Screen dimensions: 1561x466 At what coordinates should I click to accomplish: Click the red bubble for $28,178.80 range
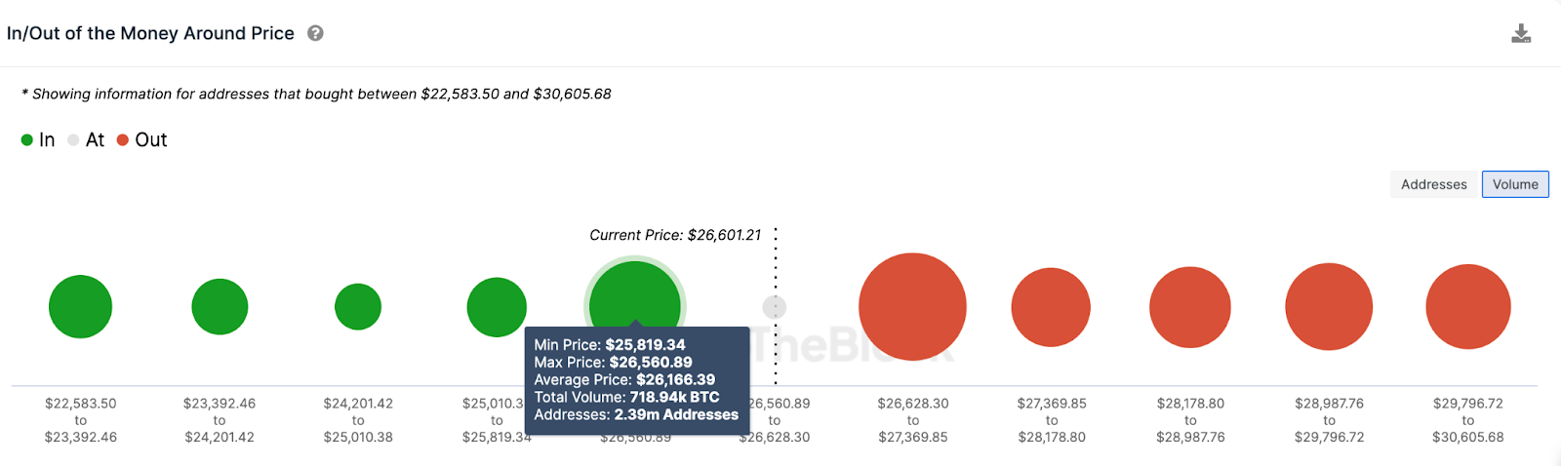[1190, 307]
